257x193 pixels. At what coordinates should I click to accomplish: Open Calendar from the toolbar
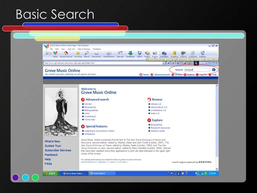click(x=120, y=54)
